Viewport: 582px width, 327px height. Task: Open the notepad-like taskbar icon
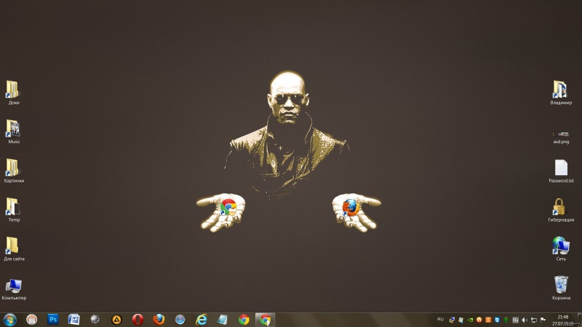[223, 320]
